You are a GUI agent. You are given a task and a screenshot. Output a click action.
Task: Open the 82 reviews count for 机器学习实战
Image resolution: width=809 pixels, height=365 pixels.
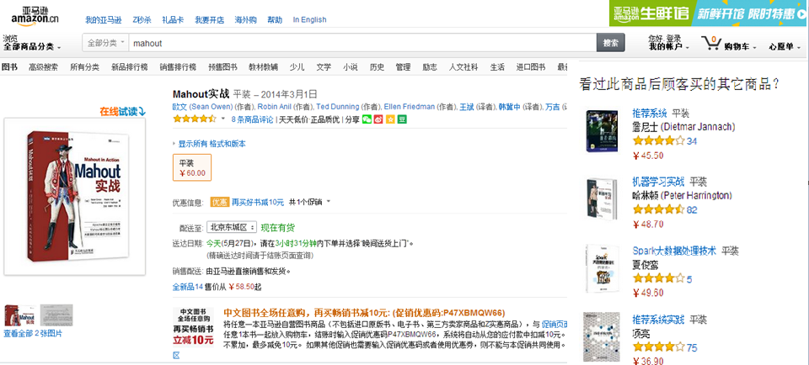692,210
